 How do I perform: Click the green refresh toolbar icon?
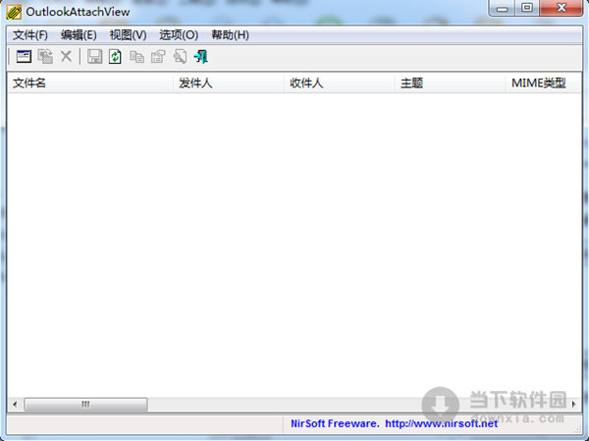(x=115, y=57)
